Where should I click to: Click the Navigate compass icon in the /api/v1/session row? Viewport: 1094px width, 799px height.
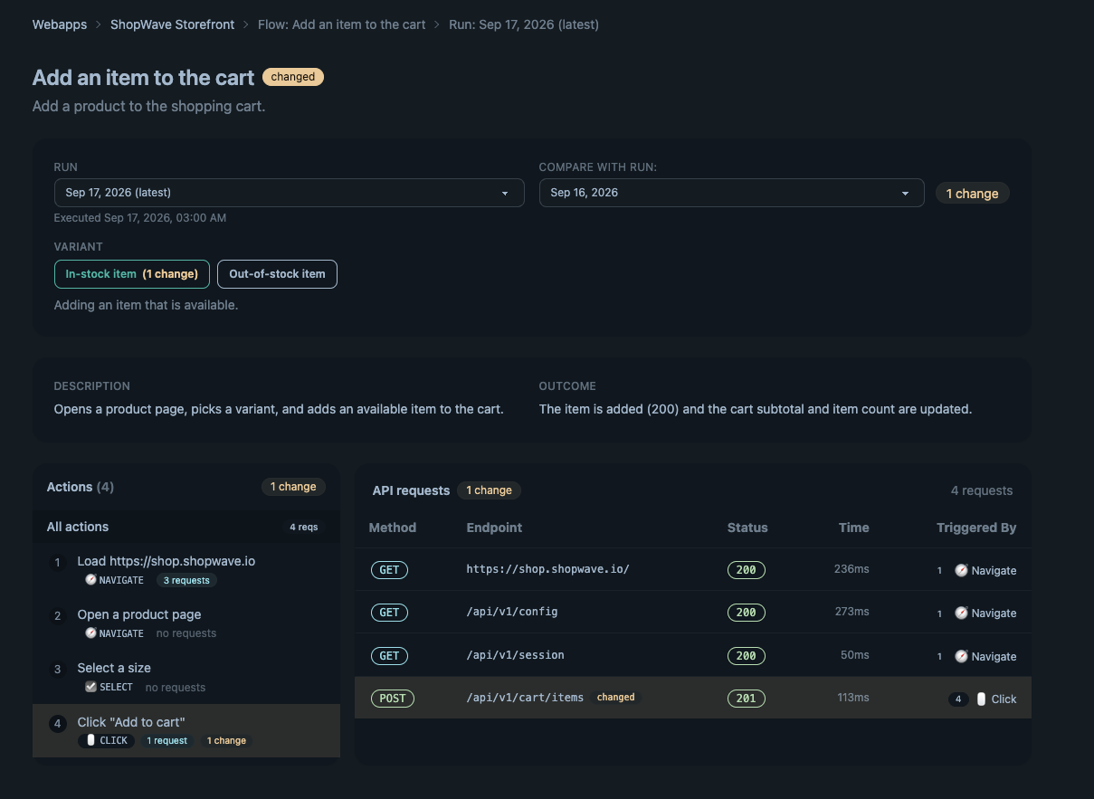click(961, 656)
